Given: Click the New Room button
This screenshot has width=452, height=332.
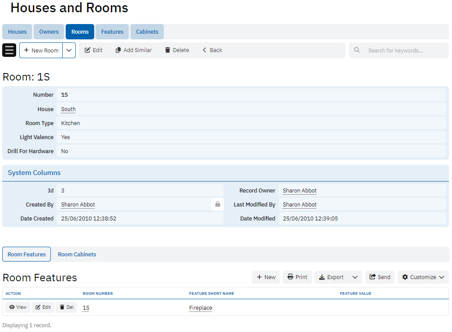Looking at the screenshot, I should [x=41, y=50].
